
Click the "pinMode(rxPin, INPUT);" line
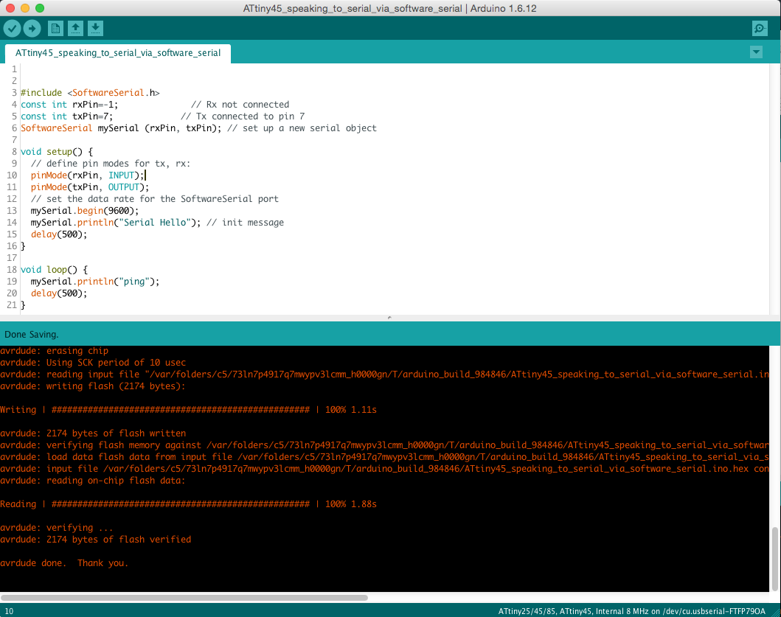tap(88, 175)
